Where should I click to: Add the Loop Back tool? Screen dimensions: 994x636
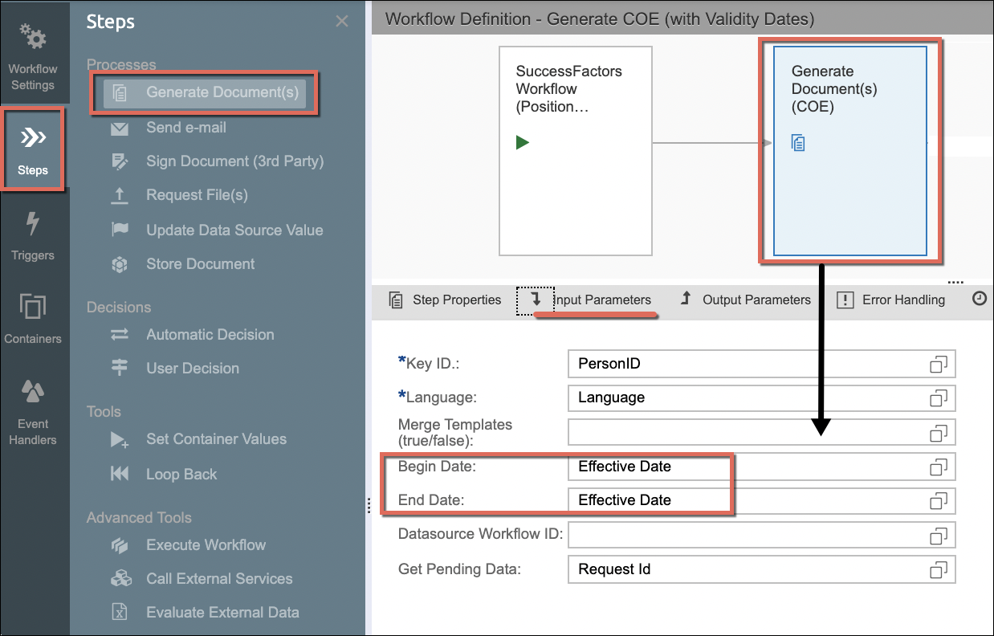click(181, 475)
